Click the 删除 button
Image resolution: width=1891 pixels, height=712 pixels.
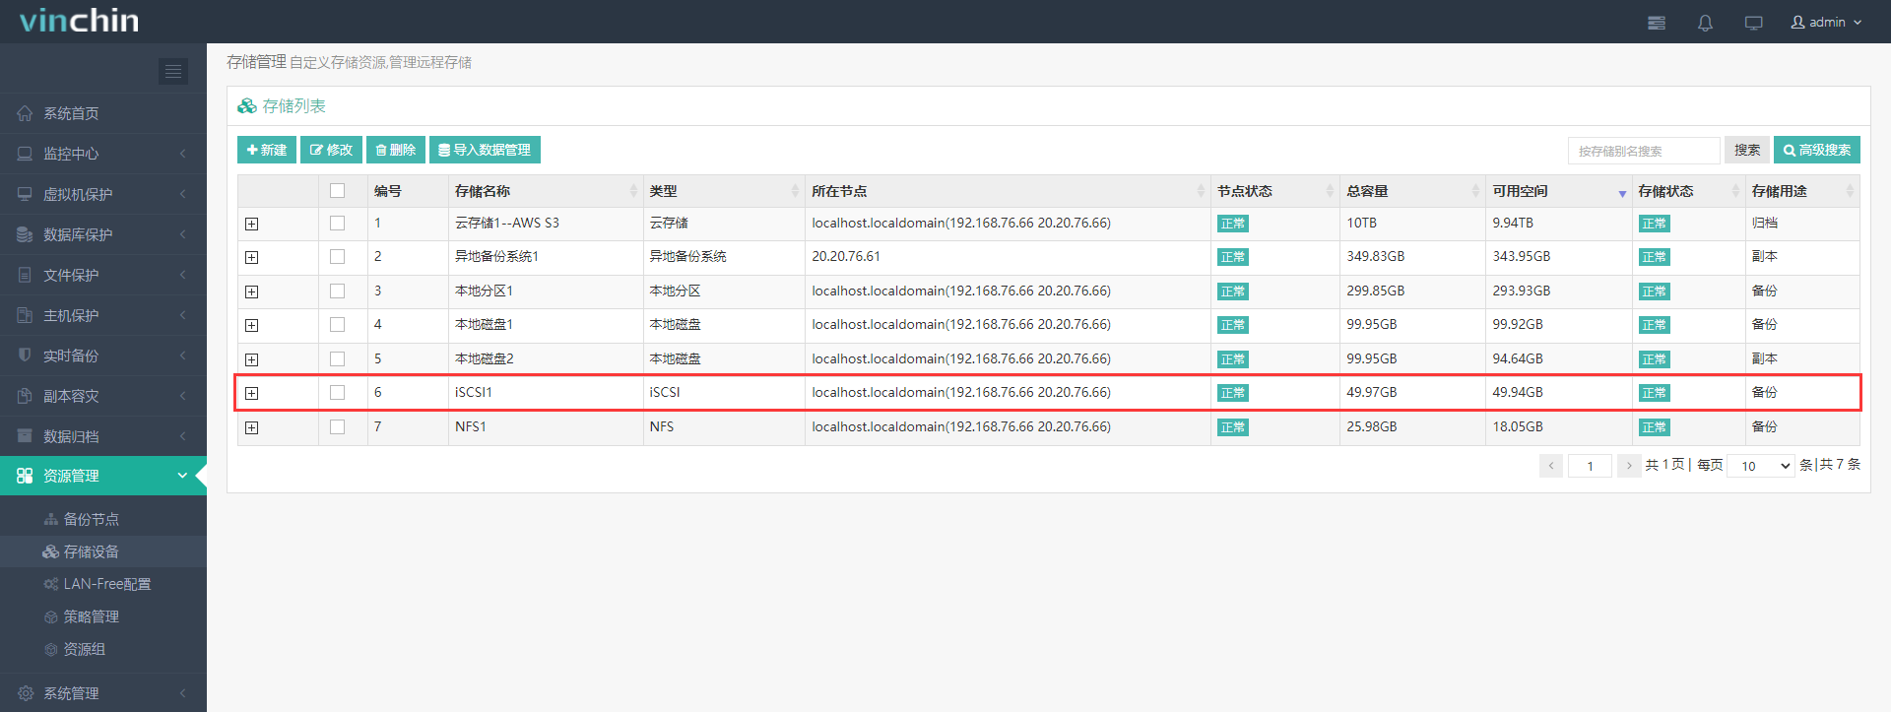tap(396, 150)
